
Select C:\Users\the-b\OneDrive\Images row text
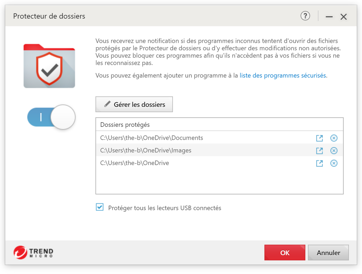coord(146,151)
